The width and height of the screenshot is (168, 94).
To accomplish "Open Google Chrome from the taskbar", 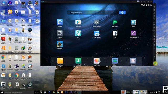I will 58,92.
